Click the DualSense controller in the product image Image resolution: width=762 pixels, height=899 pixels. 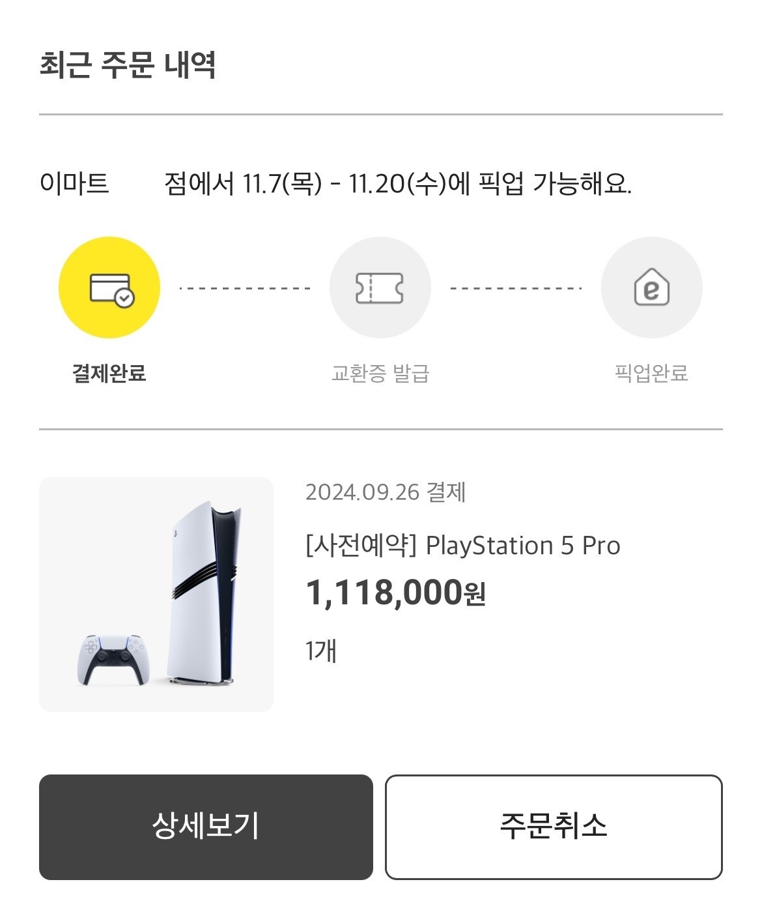[113, 658]
